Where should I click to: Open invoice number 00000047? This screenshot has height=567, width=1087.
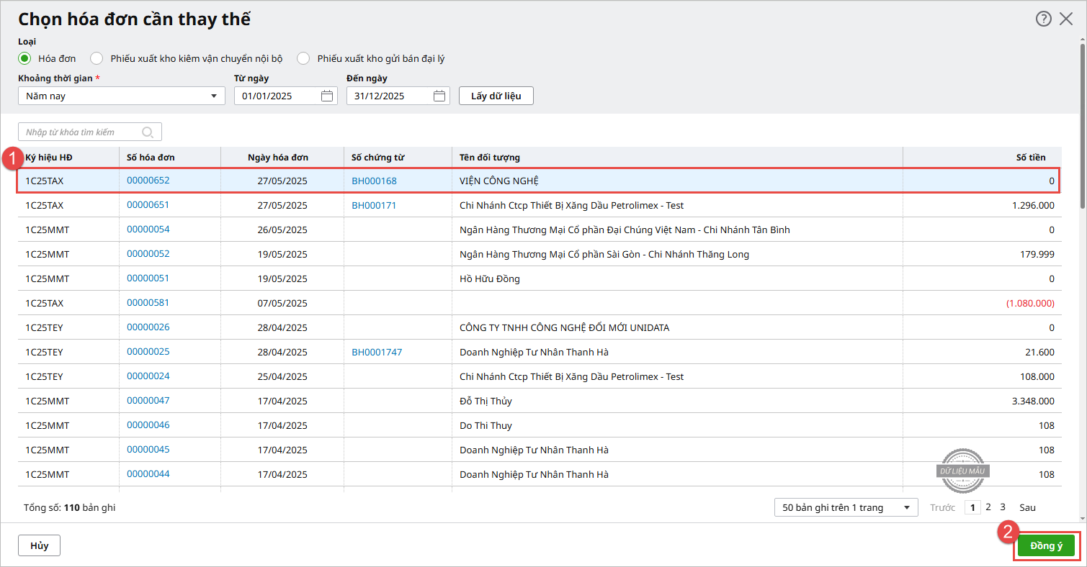coord(148,401)
